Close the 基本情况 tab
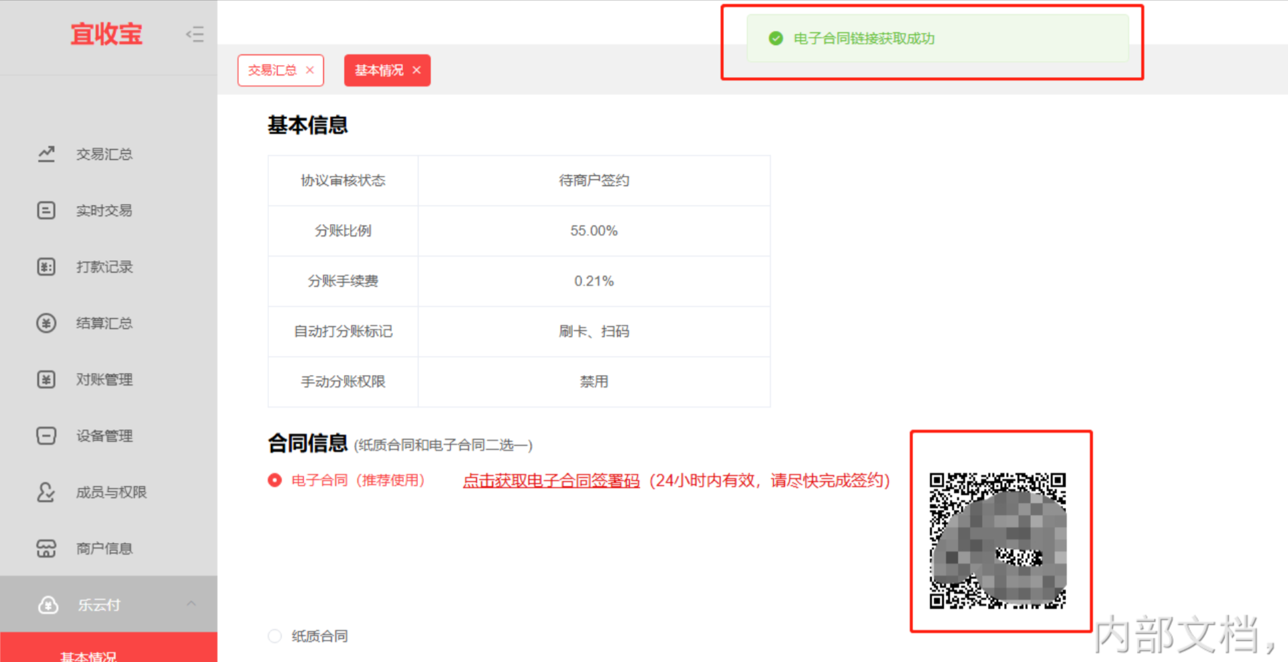This screenshot has height=662, width=1288. tap(417, 70)
